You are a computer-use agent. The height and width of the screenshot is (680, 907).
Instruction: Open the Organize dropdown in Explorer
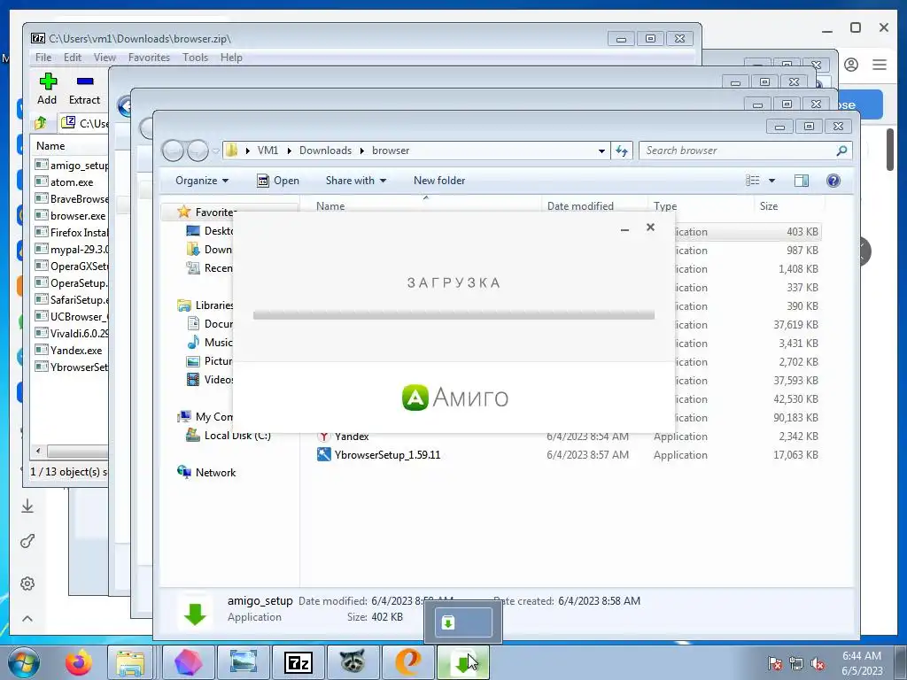pos(202,181)
